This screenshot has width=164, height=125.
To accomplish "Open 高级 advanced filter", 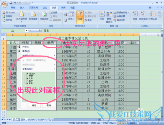I will tap(88, 20).
